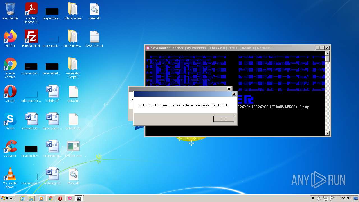
Task: Open Opera from the taskbar
Action: [x=60, y=198]
